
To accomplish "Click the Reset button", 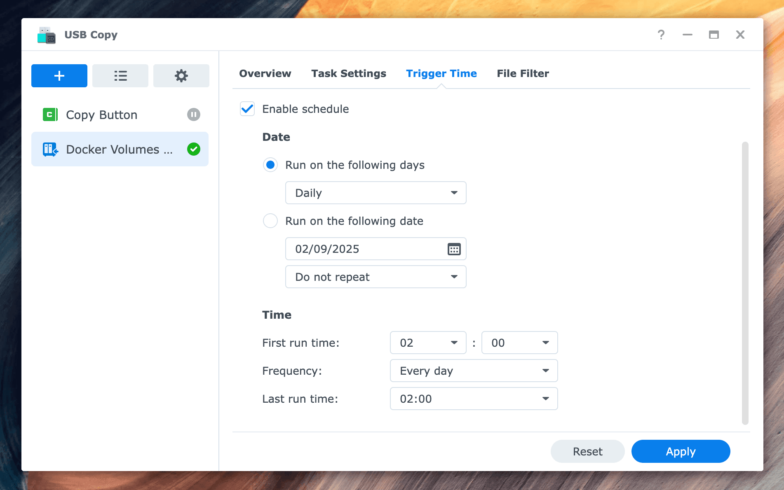I will click(x=587, y=451).
